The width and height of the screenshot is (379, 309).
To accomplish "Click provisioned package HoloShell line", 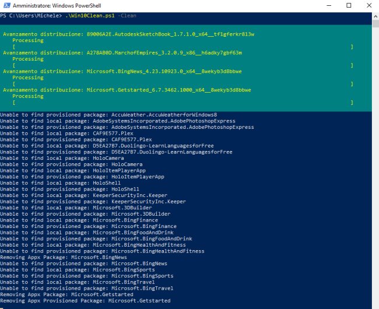I will (x=69, y=189).
